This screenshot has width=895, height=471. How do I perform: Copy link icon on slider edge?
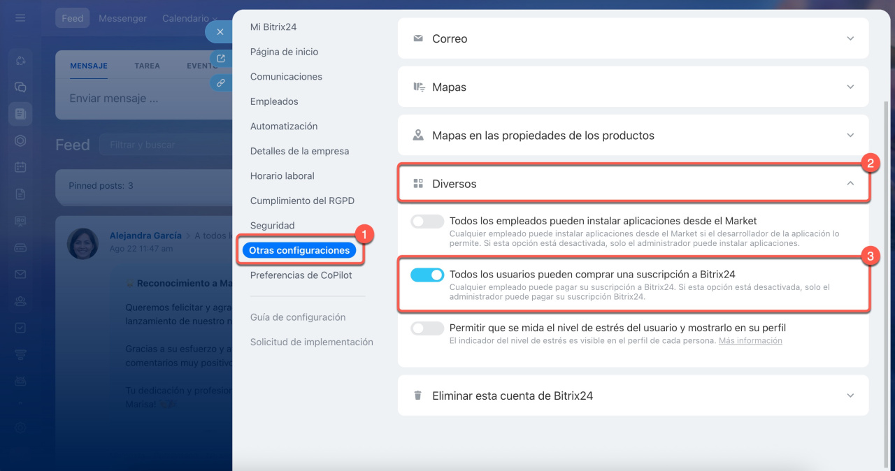point(221,82)
